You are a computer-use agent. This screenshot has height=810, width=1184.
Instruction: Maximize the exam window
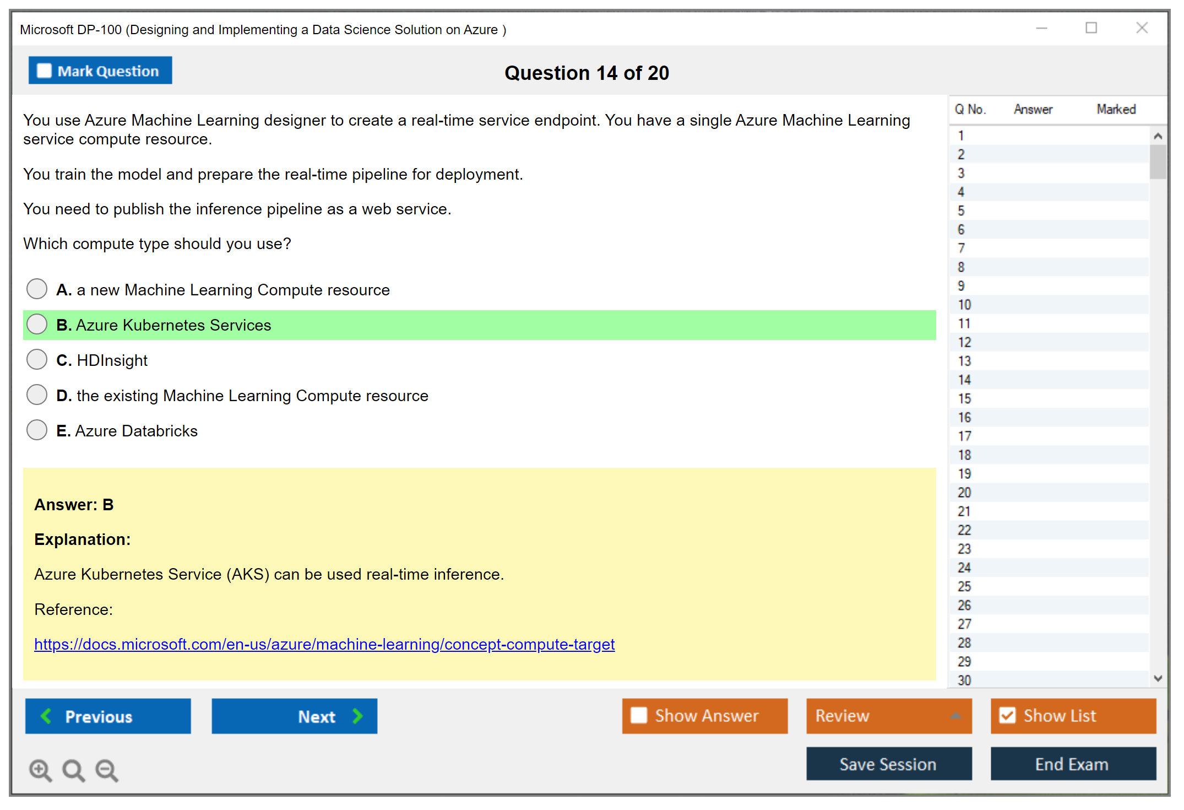click(1091, 28)
